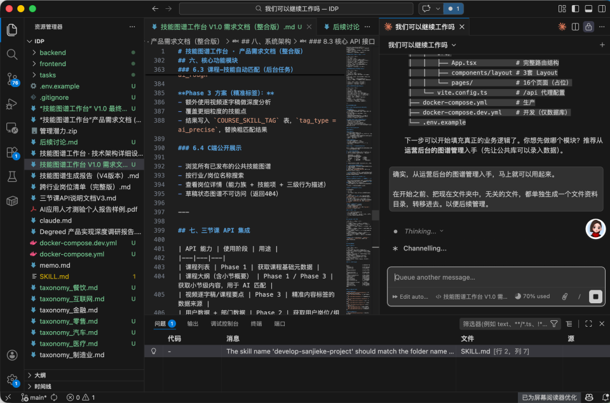Click 已为屏幕阅读器优化 status item
The image size is (610, 403).
point(550,397)
